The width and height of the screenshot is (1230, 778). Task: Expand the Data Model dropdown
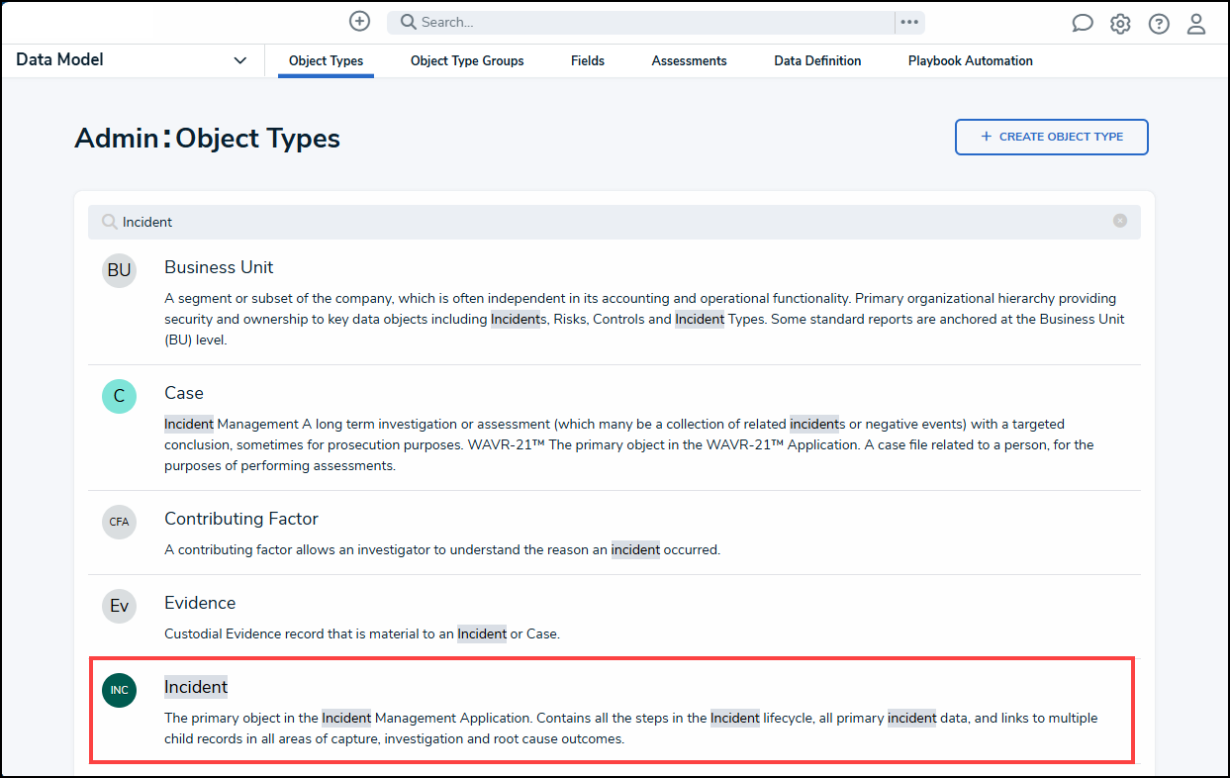239,59
